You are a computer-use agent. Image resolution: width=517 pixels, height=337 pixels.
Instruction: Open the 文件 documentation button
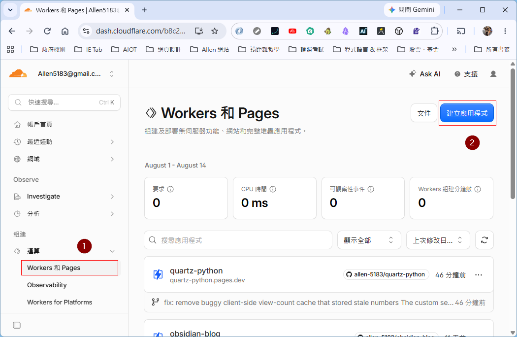click(423, 113)
